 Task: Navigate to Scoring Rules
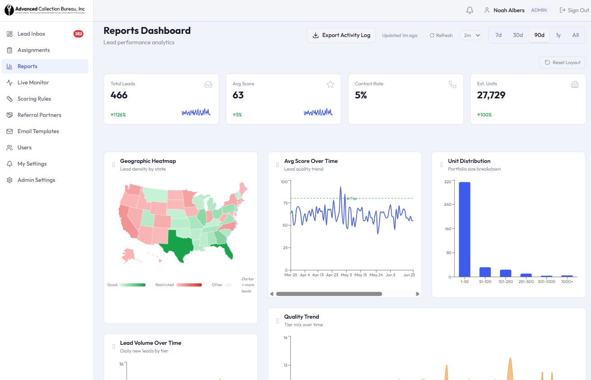pyautogui.click(x=45, y=99)
